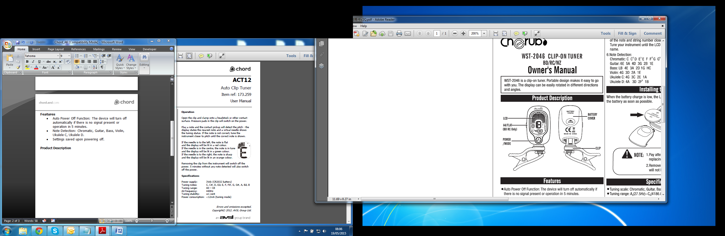Click the Word zoom slider handle
The width and height of the screenshot is (725, 236).
click(x=152, y=221)
